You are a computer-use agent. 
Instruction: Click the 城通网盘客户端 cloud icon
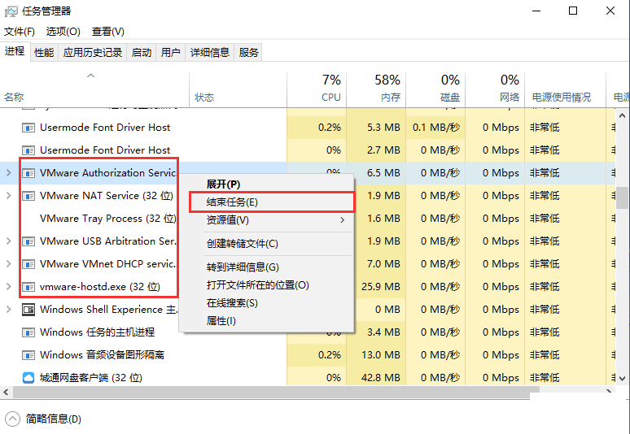pyautogui.click(x=28, y=378)
